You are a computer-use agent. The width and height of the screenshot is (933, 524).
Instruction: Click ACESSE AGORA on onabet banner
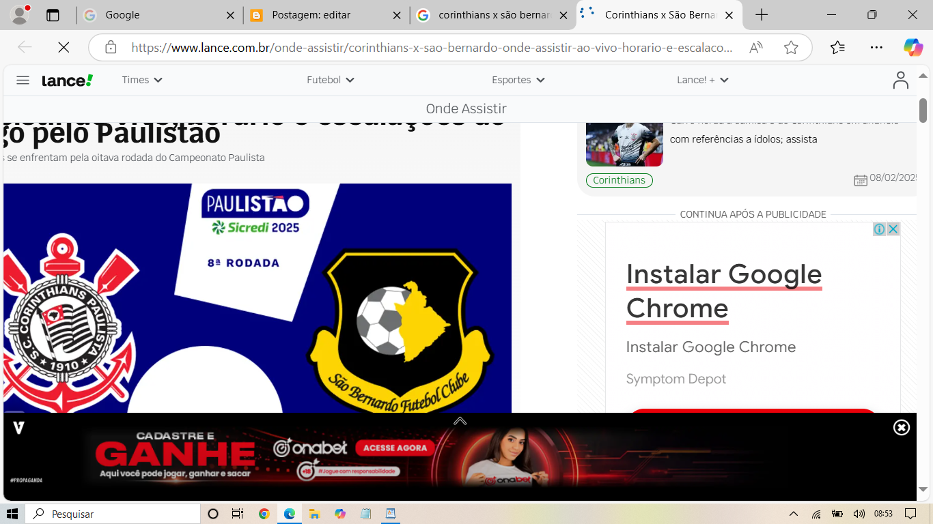(395, 448)
